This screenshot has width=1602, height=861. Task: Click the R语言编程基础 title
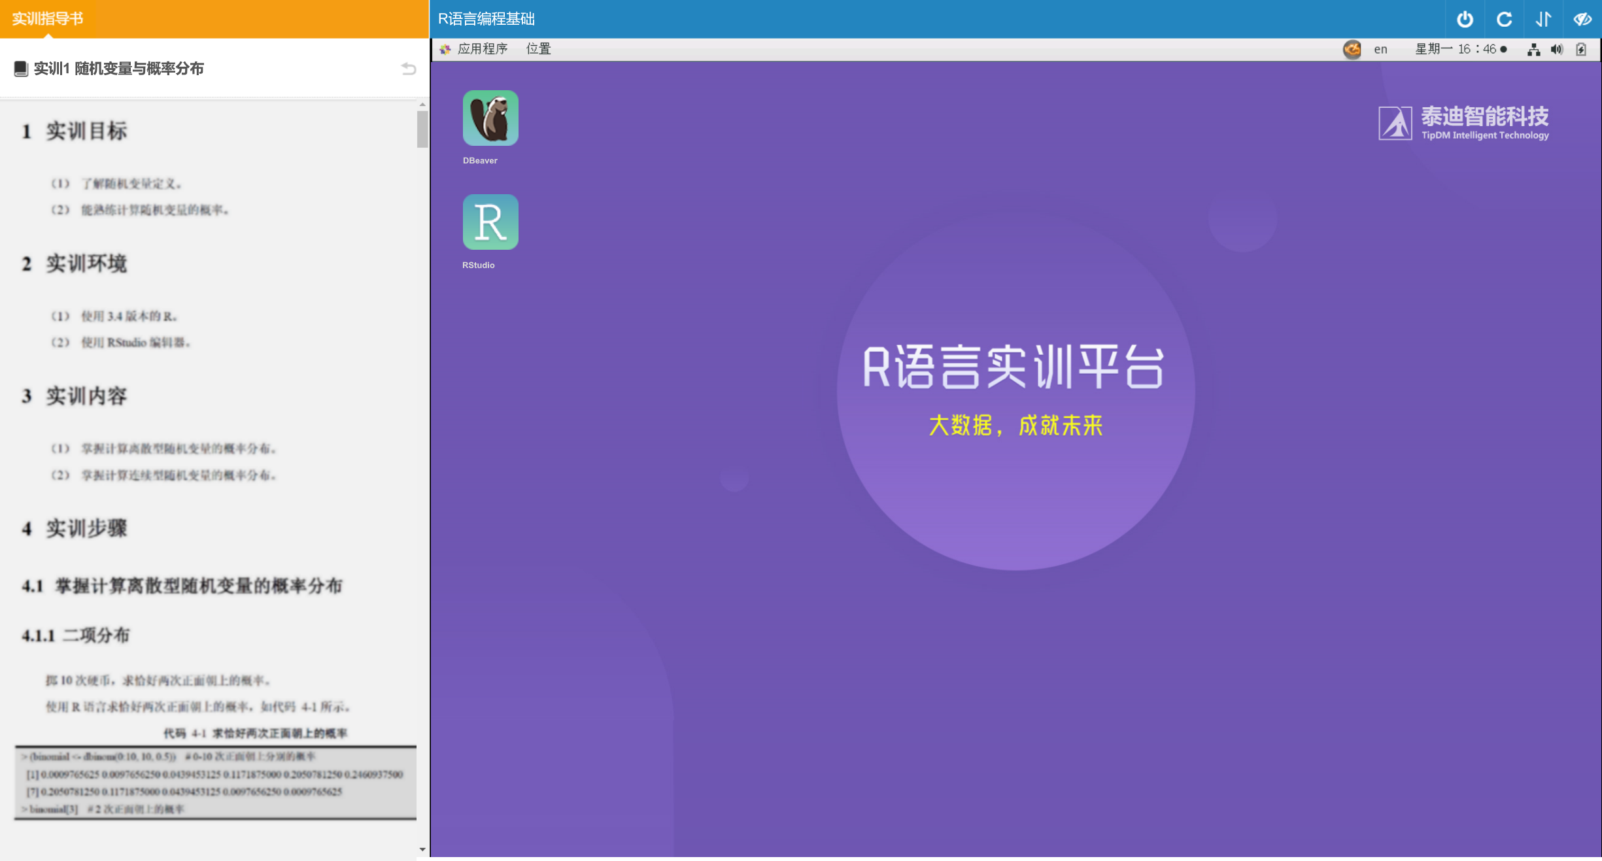[486, 19]
